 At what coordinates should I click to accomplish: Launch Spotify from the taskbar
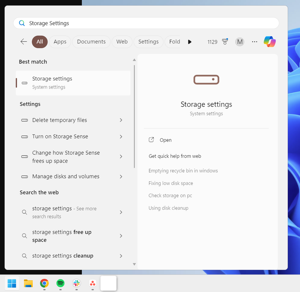tap(60, 283)
